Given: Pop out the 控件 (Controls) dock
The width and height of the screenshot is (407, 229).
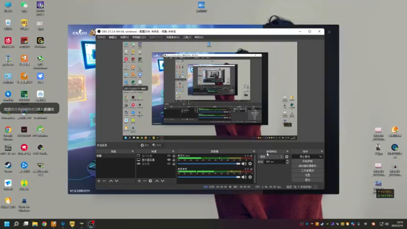Looking at the screenshot, I should [322, 151].
